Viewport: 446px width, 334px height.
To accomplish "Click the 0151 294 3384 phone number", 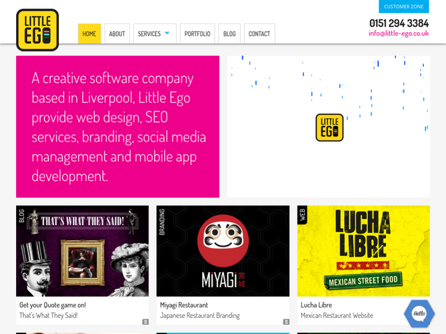I will 398,23.
